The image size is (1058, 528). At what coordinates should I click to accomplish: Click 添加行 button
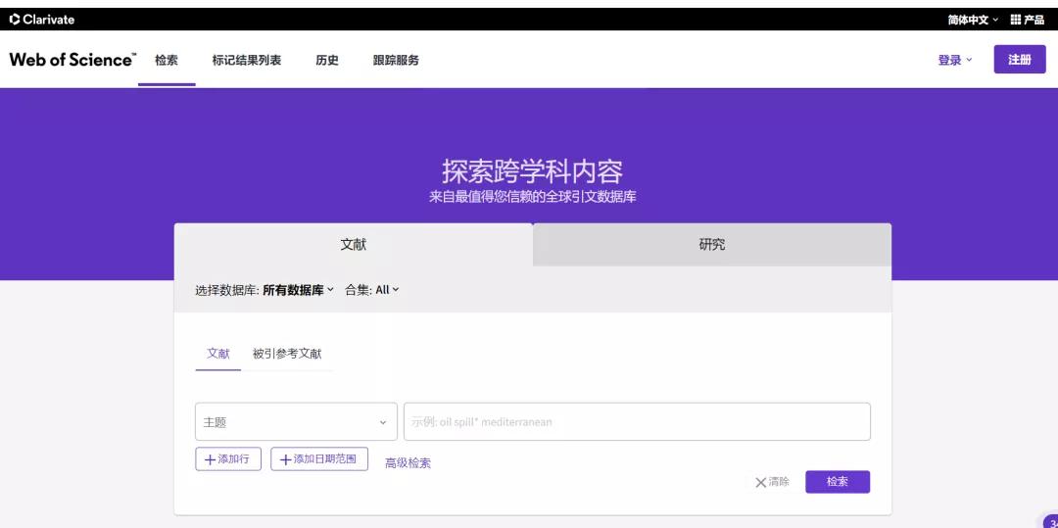[228, 459]
